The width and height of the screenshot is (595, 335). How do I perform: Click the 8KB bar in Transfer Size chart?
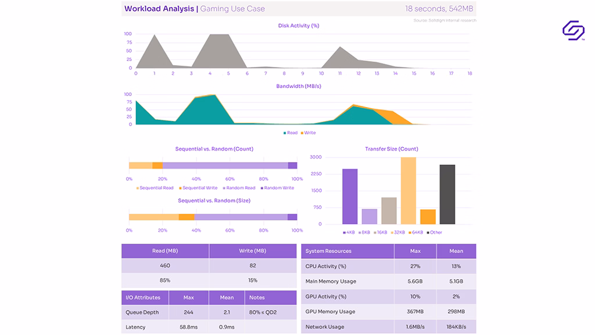[x=369, y=216]
